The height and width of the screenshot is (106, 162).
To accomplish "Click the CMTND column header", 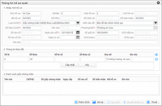I will pyautogui.click(x=30, y=79).
